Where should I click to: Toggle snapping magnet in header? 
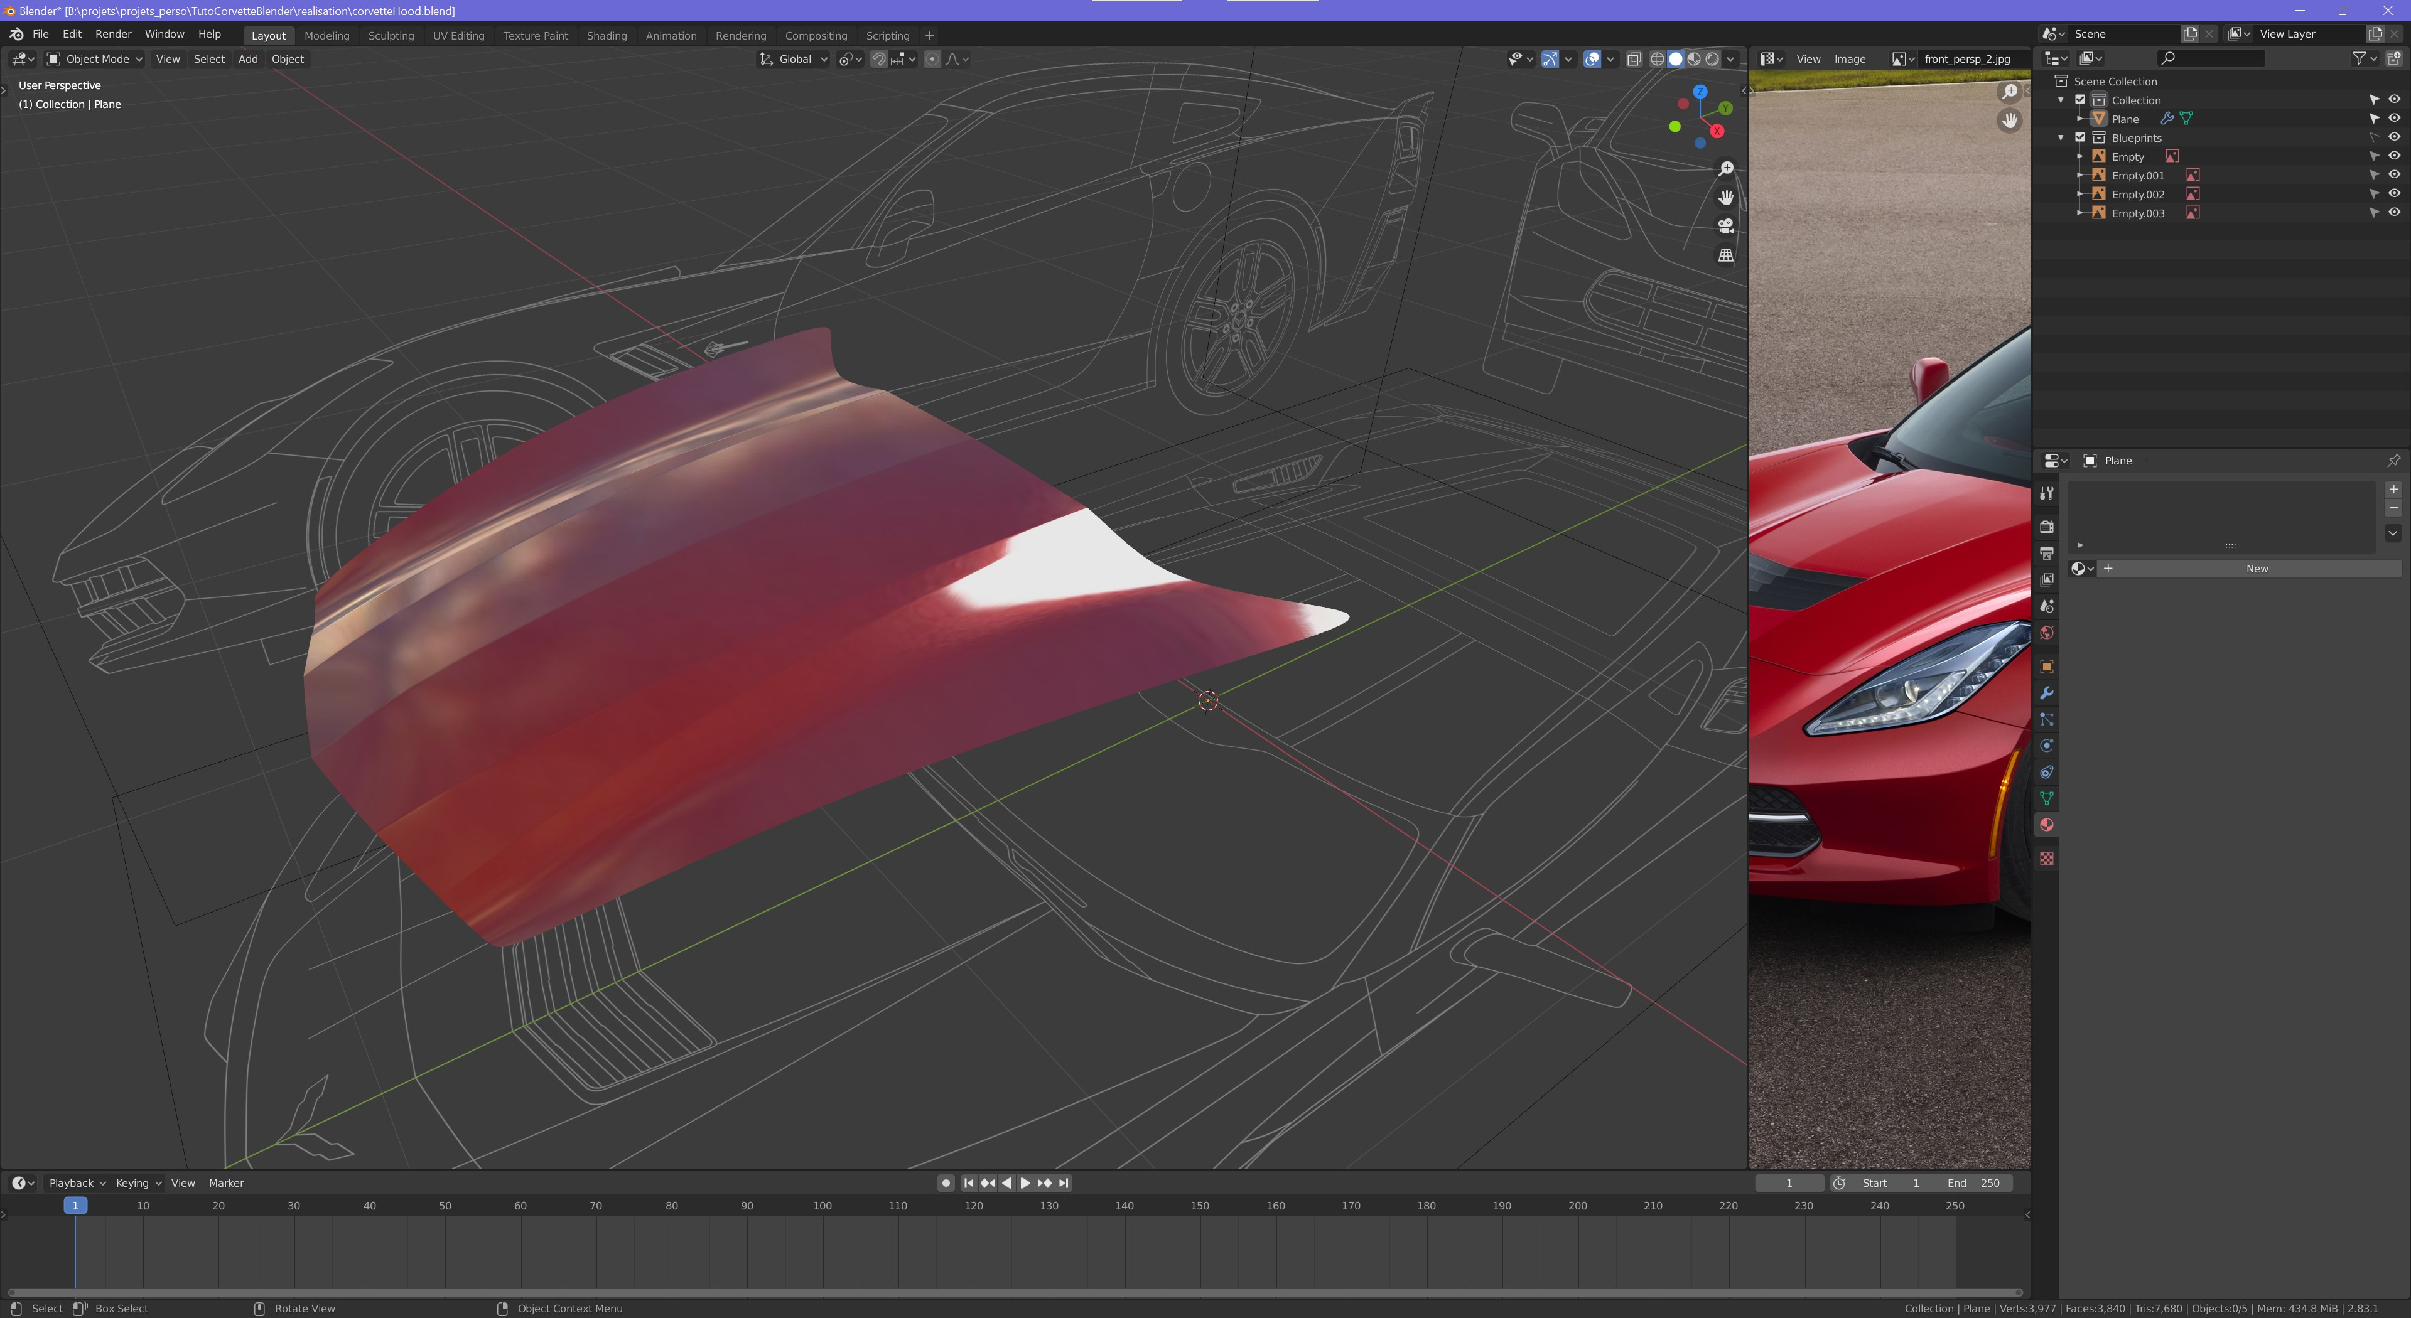pyautogui.click(x=879, y=59)
